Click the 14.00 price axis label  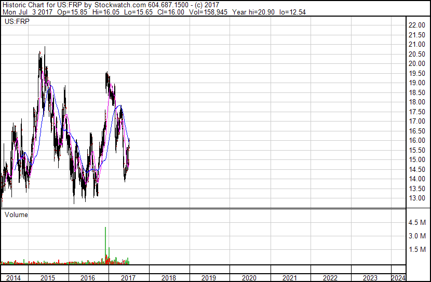coord(416,179)
